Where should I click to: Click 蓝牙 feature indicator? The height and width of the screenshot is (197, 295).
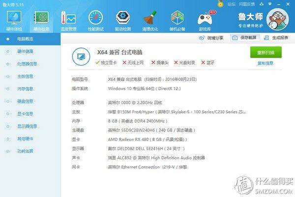click(x=207, y=63)
